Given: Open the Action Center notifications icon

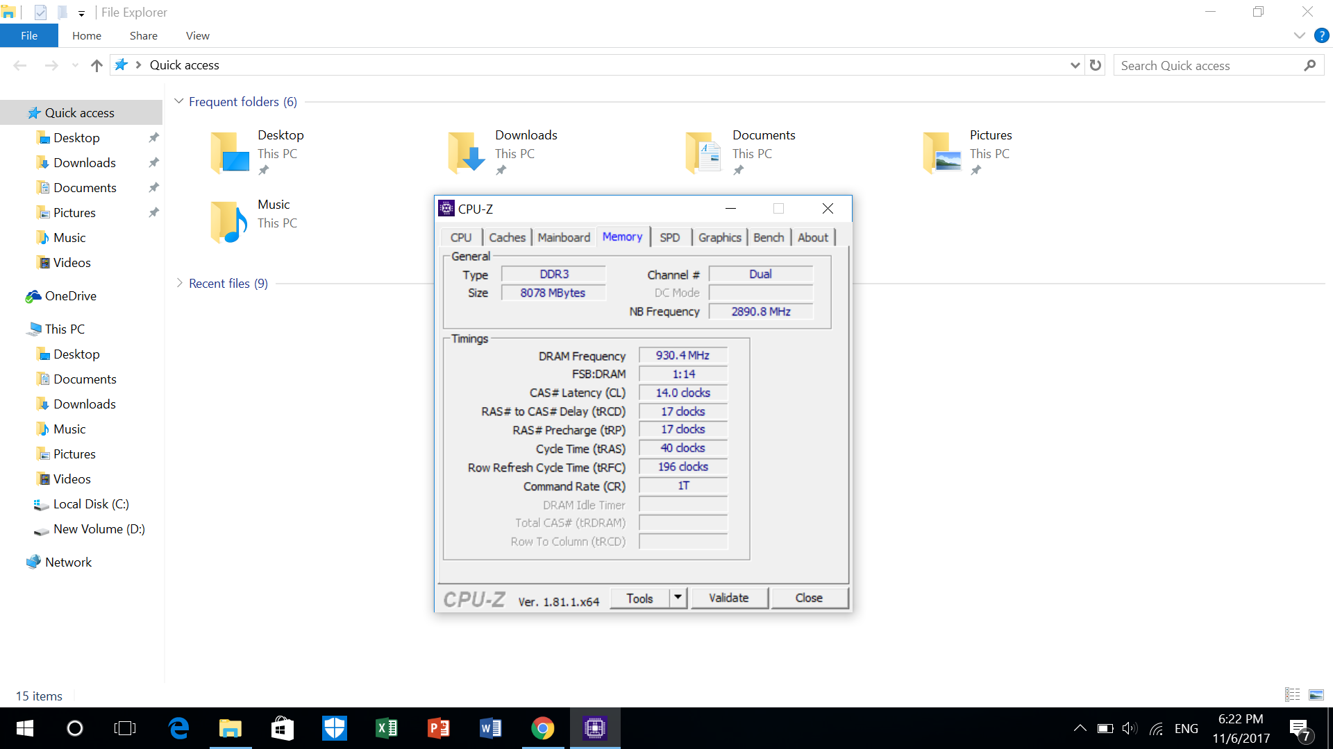Looking at the screenshot, I should 1300,729.
